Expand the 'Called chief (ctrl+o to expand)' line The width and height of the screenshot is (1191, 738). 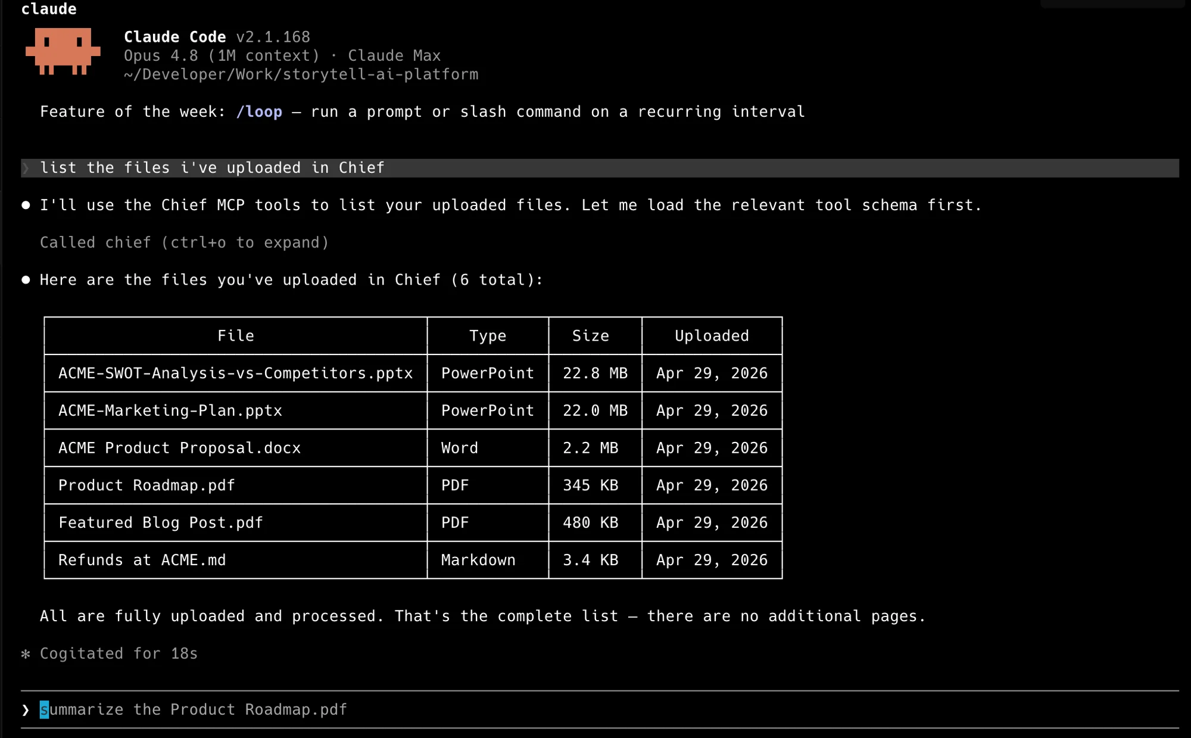pyautogui.click(x=185, y=242)
